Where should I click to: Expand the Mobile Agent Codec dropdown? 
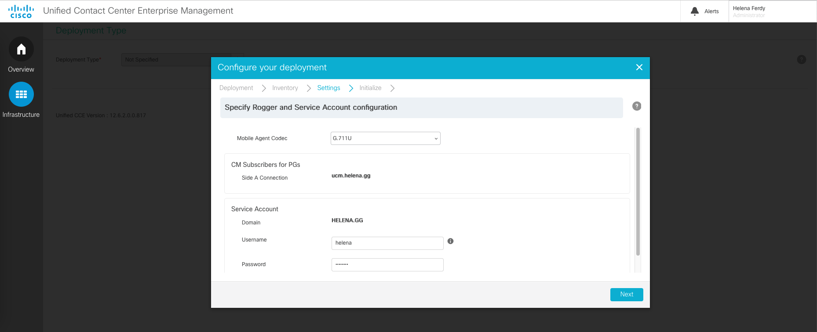click(x=385, y=138)
